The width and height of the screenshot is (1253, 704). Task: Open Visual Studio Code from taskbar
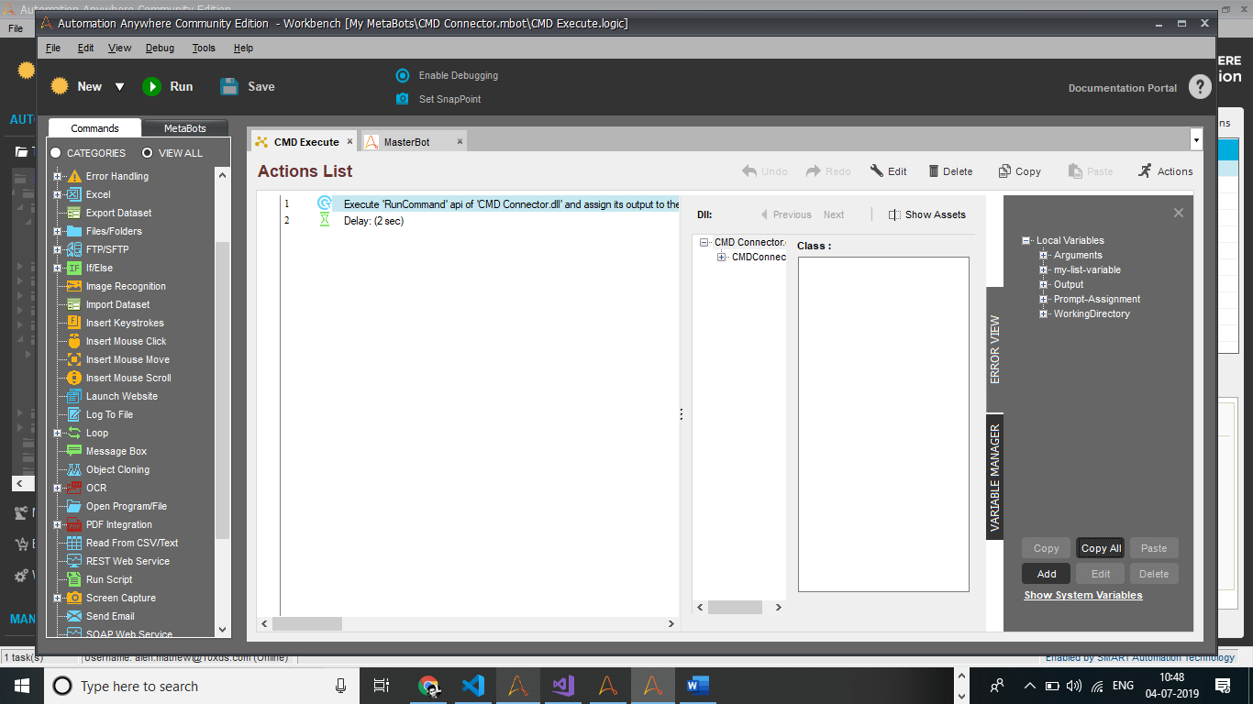click(473, 686)
